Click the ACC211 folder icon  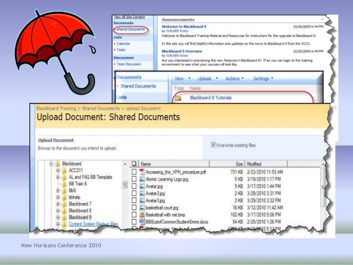(x=64, y=170)
